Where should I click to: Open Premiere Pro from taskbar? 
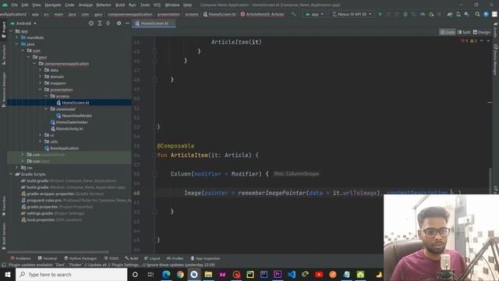278,274
